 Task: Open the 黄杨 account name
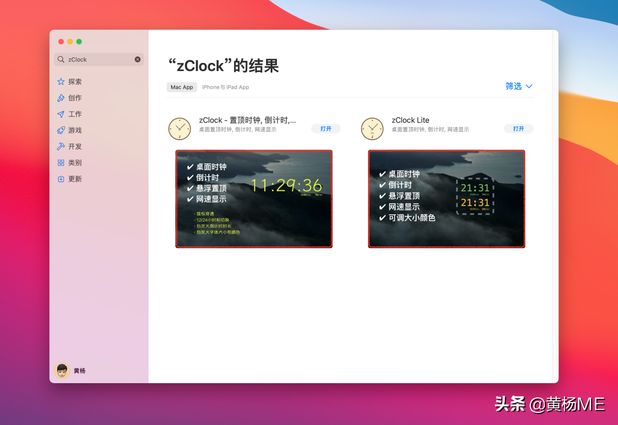click(x=79, y=371)
